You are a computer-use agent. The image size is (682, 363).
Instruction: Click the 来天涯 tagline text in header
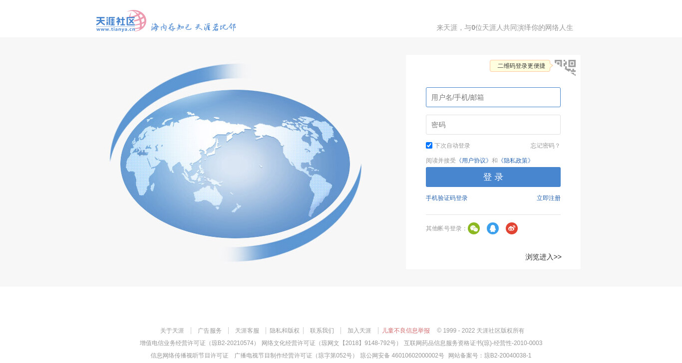505,28
